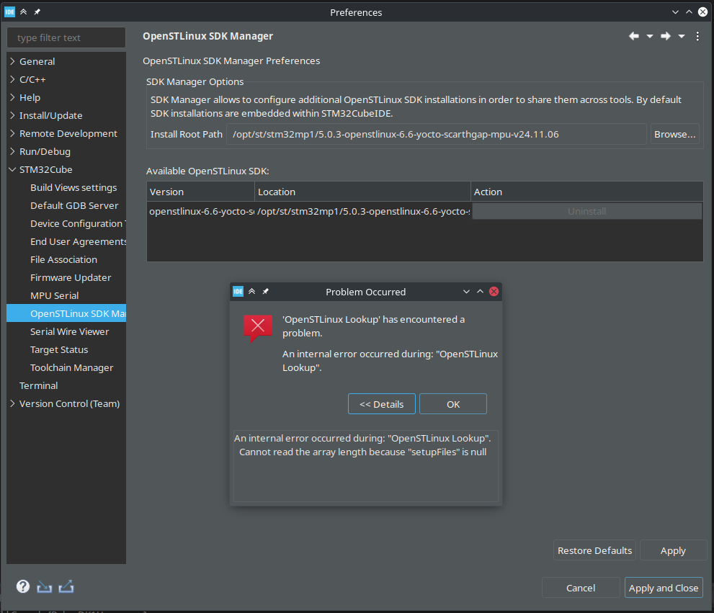
Task: Navigate back in preferences history
Action: (633, 36)
